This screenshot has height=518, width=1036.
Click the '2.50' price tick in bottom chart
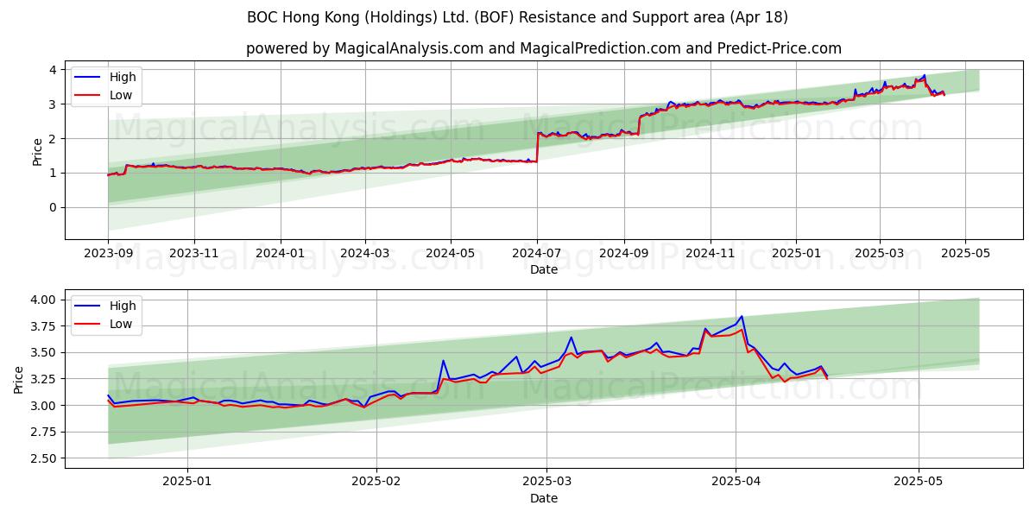43,458
